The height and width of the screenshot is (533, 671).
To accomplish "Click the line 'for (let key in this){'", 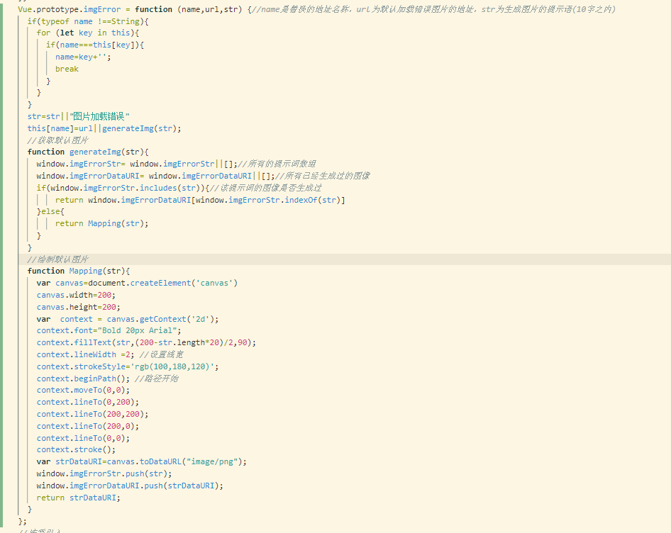I will (x=88, y=33).
